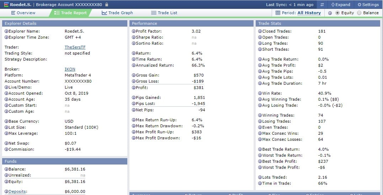The image size is (383, 195).
Task: Click the info icon beside Max Leverage
Action: (6, 133)
